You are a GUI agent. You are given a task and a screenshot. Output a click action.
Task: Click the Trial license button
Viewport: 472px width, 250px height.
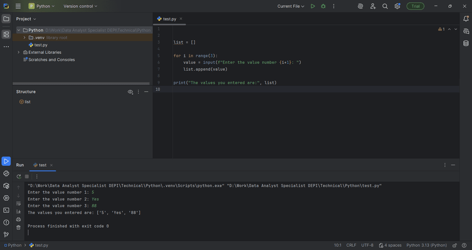click(x=415, y=6)
